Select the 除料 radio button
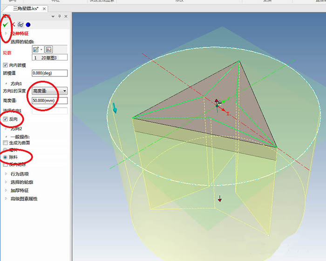326x261 pixels. pyautogui.click(x=6, y=158)
